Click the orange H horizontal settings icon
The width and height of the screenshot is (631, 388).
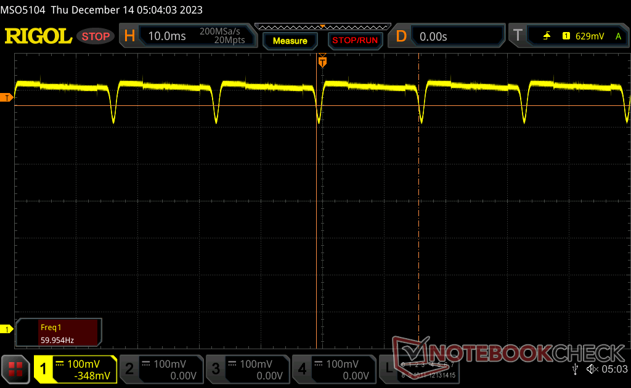pos(129,36)
